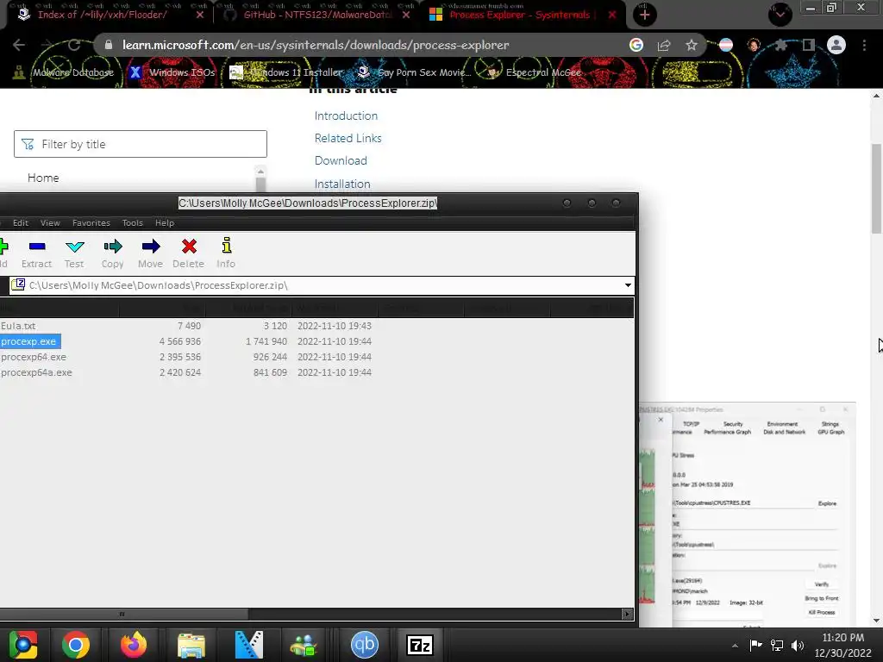
Task: Click the Filter by title field
Action: point(141,144)
